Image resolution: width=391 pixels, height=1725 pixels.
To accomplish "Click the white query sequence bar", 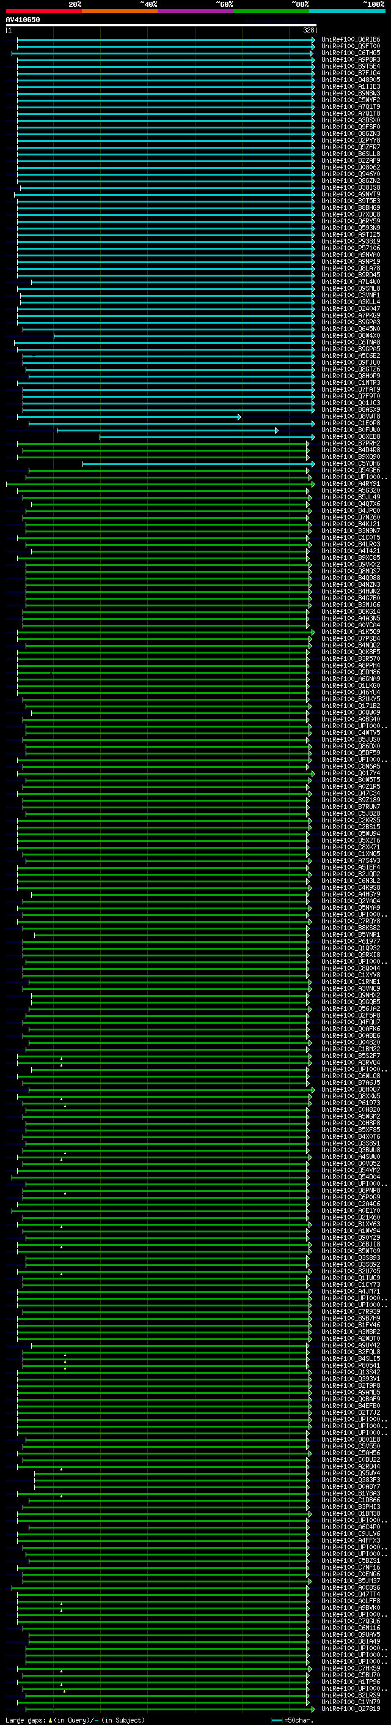I will (161, 26).
